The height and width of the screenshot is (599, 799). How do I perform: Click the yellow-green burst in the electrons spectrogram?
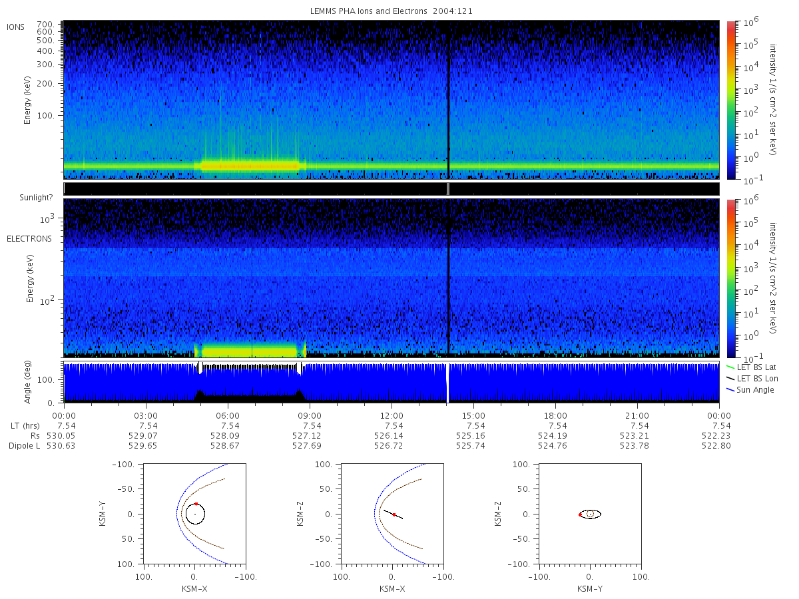(x=250, y=350)
